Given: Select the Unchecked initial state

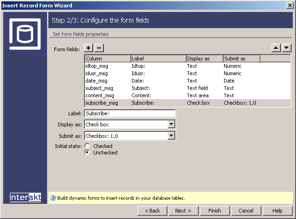Looking at the screenshot, I should [87, 153].
